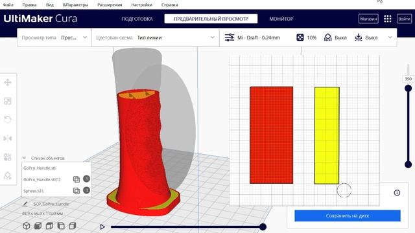The image size is (415, 233).
Task: Switch to ПРЕДВАРИТЕЛЬНЫЙ ПРОСМОТР stage
Action: tap(211, 19)
